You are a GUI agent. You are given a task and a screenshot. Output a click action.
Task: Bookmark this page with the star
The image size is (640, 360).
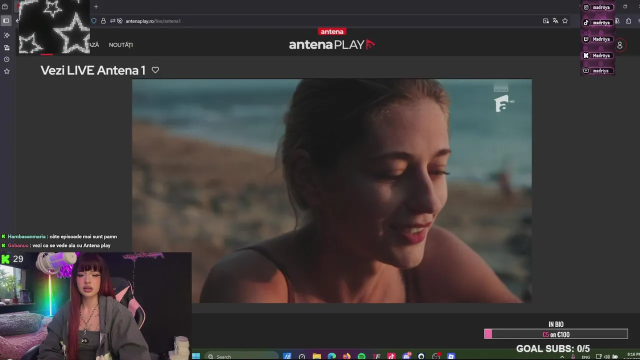565,21
